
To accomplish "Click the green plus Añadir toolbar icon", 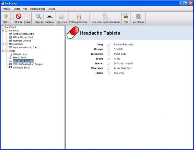I will pos(6,17).
